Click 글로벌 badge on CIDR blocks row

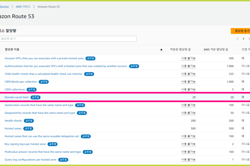44,82
